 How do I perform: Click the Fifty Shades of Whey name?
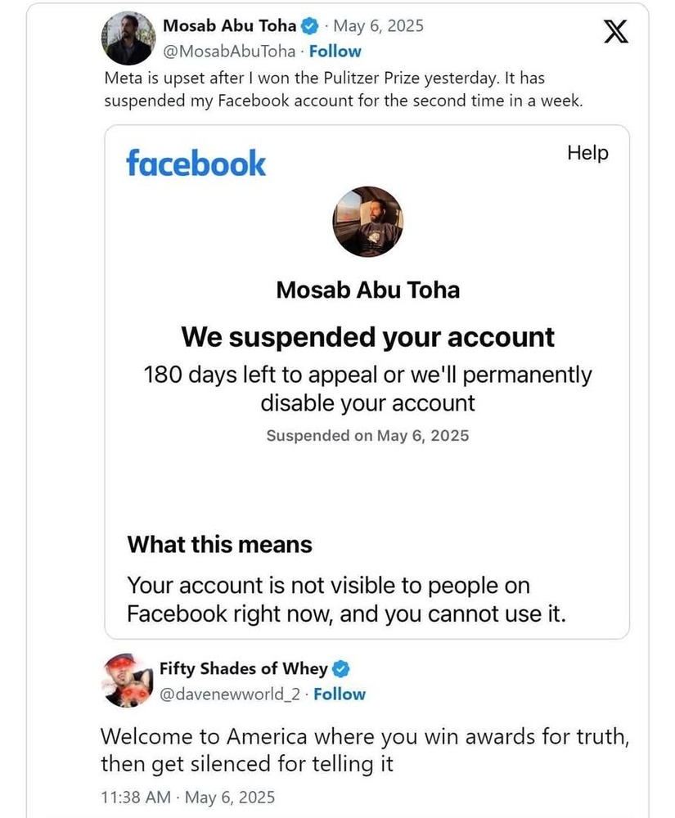(x=243, y=668)
